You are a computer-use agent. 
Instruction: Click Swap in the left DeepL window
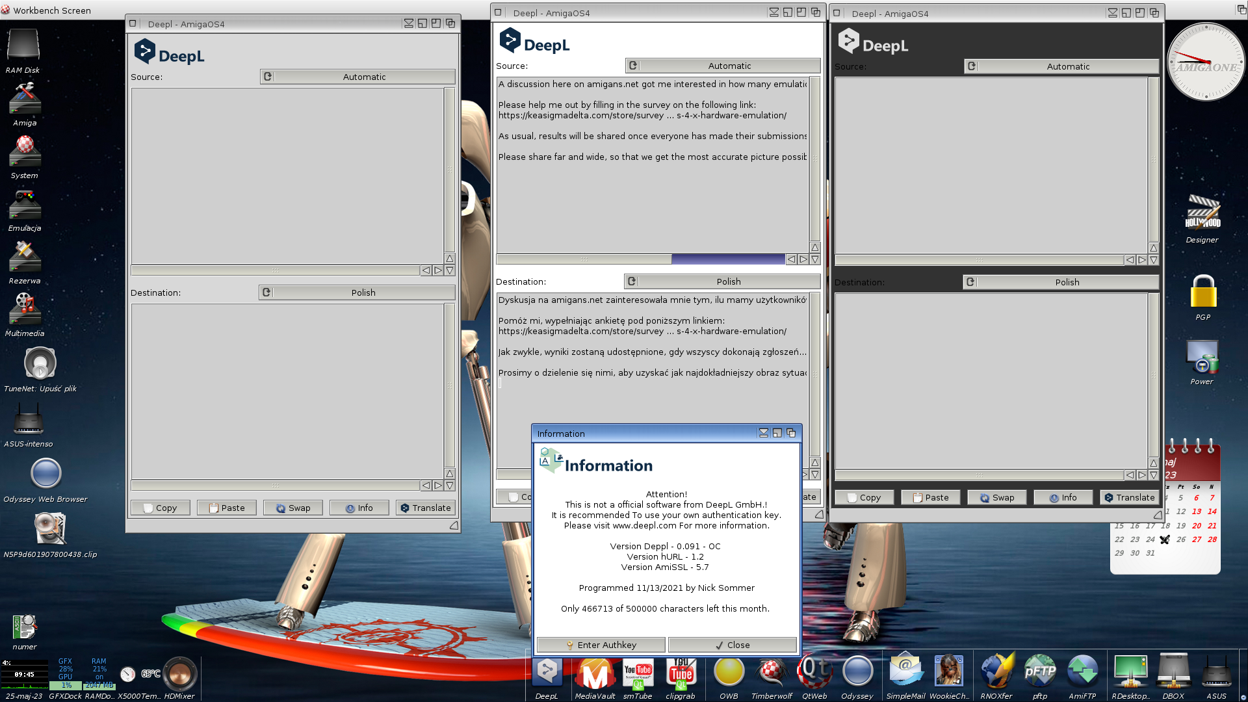pyautogui.click(x=293, y=508)
